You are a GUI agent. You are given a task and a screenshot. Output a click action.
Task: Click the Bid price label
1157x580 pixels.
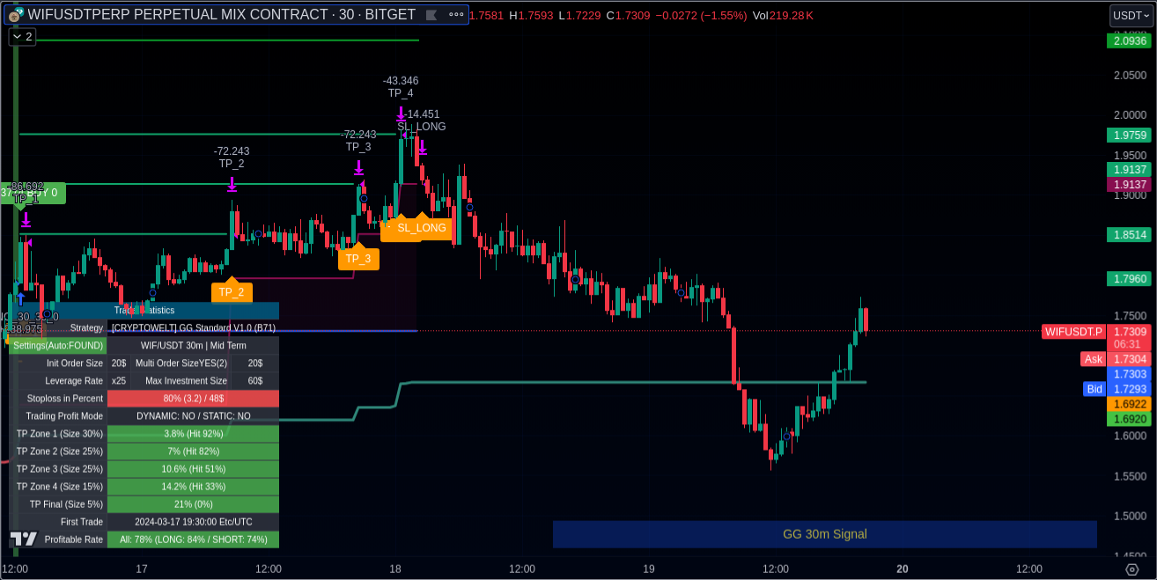pos(1094,389)
